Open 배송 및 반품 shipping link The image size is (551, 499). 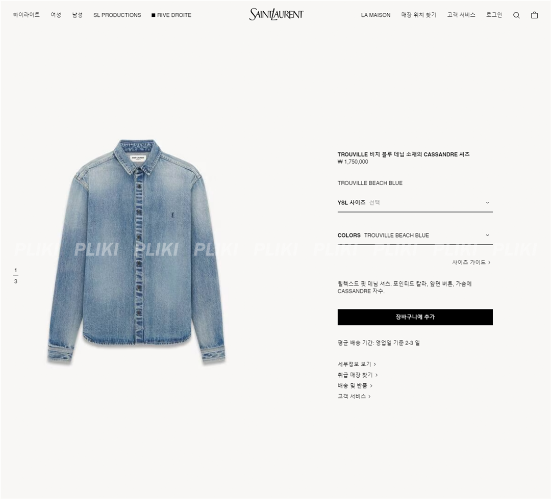coord(355,385)
